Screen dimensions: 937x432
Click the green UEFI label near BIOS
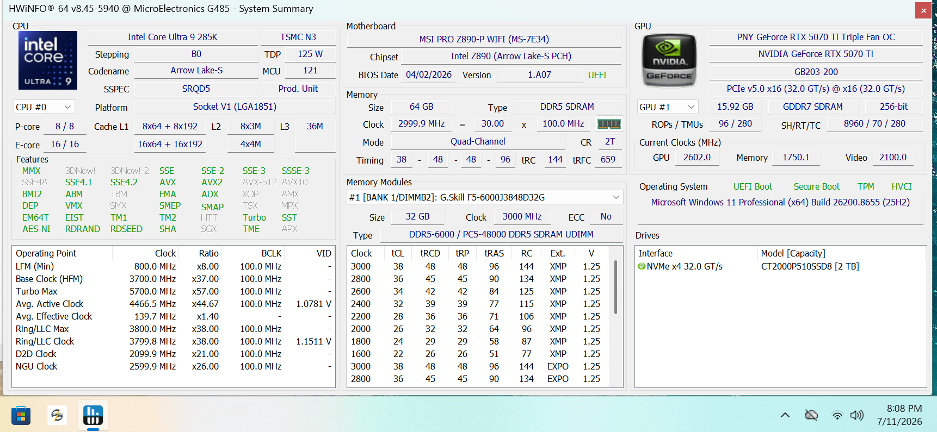click(x=597, y=75)
